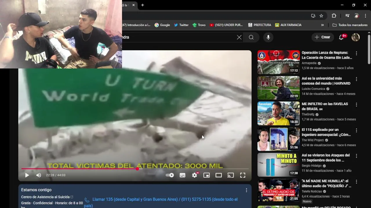Image resolution: width=371 pixels, height=208 pixels.
Task: Click the red progress bar scrubber dot
Action: [137, 169]
